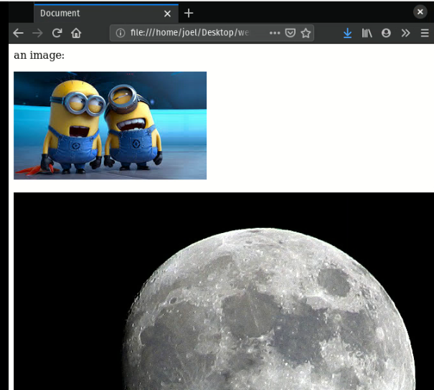Image resolution: width=434 pixels, height=390 pixels.
Task: Open page actions three-dot menu
Action: (275, 33)
